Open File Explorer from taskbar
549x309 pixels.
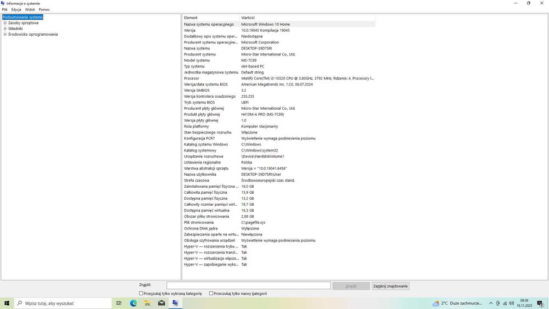point(147,303)
